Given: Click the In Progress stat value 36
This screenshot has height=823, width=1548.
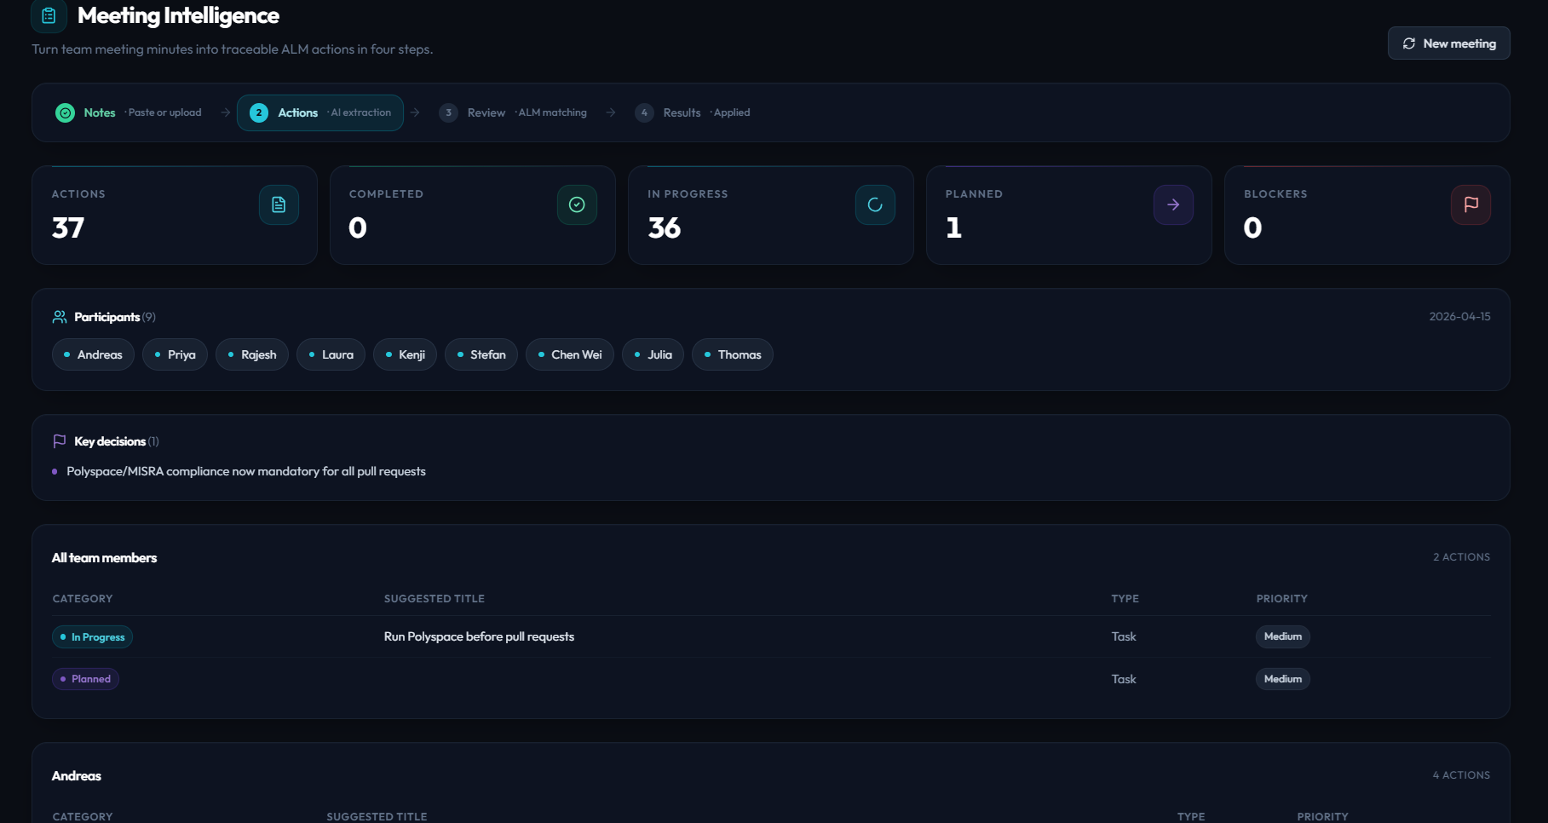Looking at the screenshot, I should point(664,227).
